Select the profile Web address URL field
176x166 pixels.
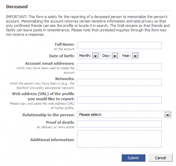(119, 100)
